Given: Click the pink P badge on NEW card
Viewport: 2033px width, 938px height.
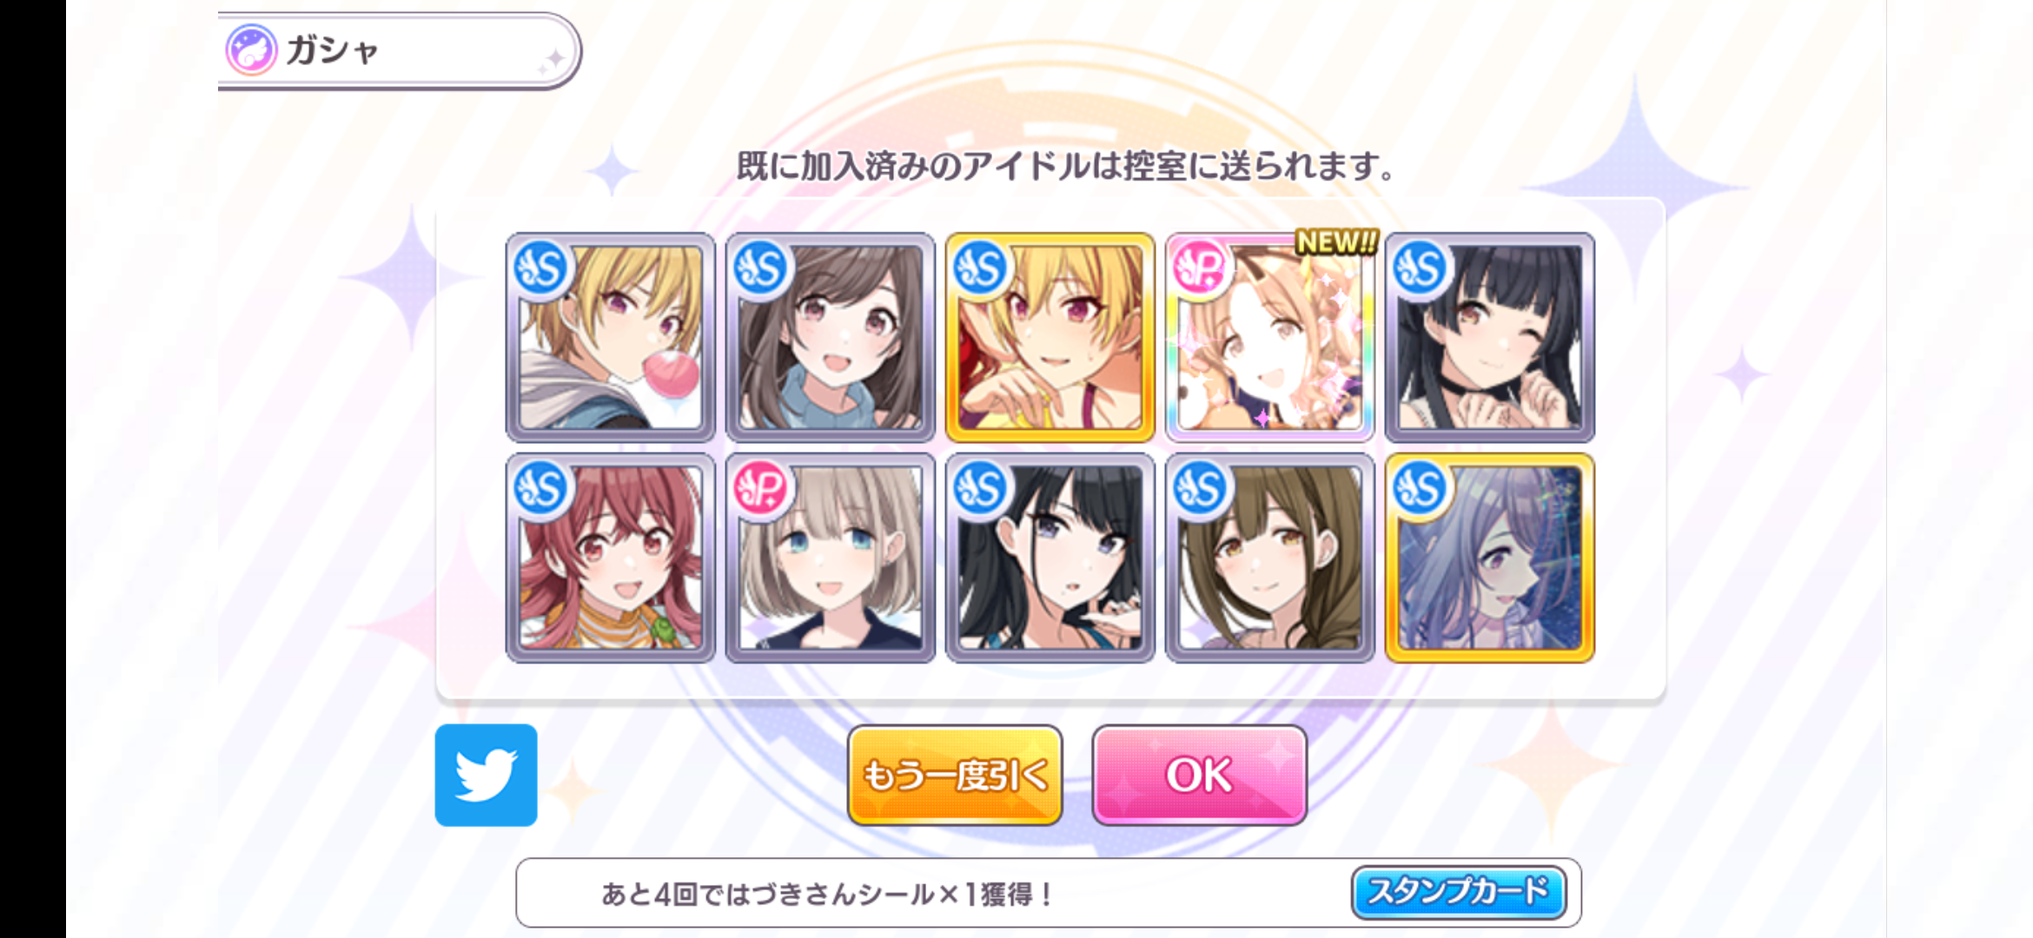Looking at the screenshot, I should (1201, 268).
